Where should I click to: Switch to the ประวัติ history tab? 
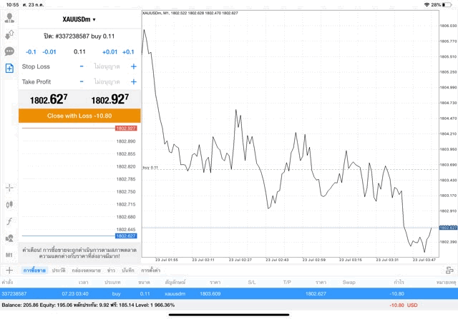(59, 270)
